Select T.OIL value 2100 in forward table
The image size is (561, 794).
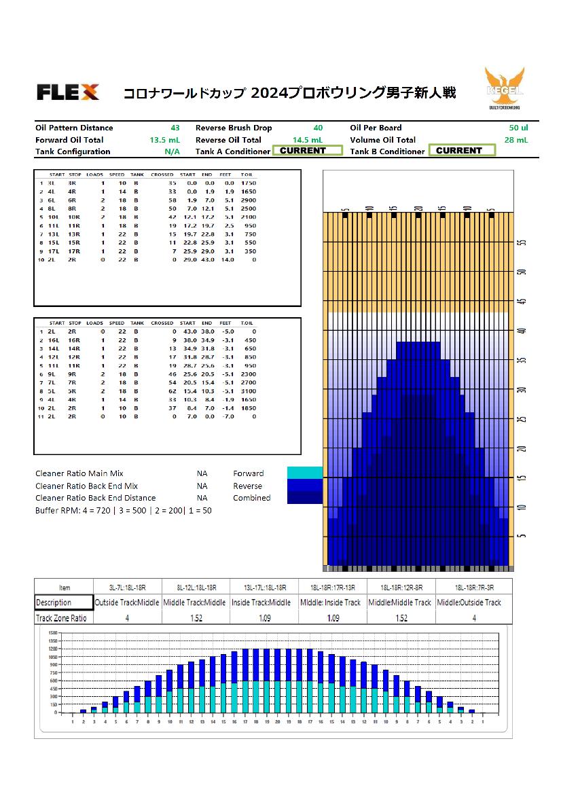pyautogui.click(x=248, y=217)
